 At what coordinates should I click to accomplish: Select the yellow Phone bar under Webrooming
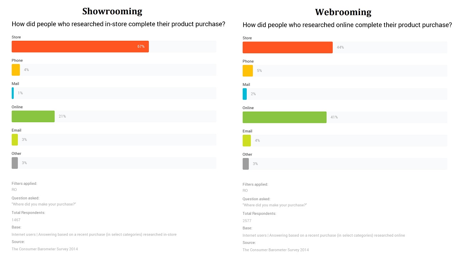coord(248,70)
